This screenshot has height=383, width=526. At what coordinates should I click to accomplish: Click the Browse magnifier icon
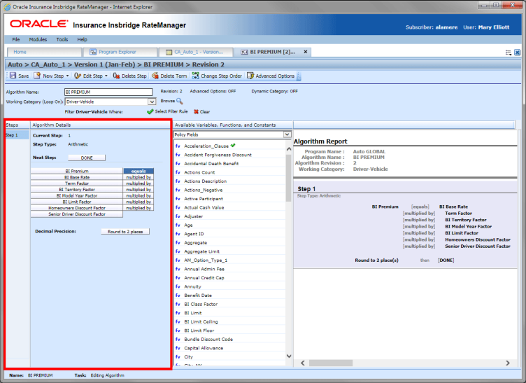pyautogui.click(x=180, y=101)
